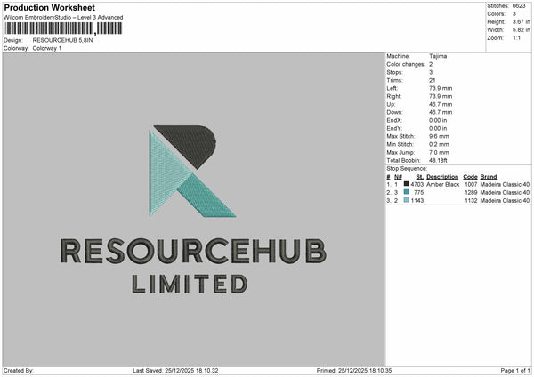This screenshot has width=534, height=377.
Task: Click the Total Bobbin value 48.18ft
Action: (x=438, y=160)
